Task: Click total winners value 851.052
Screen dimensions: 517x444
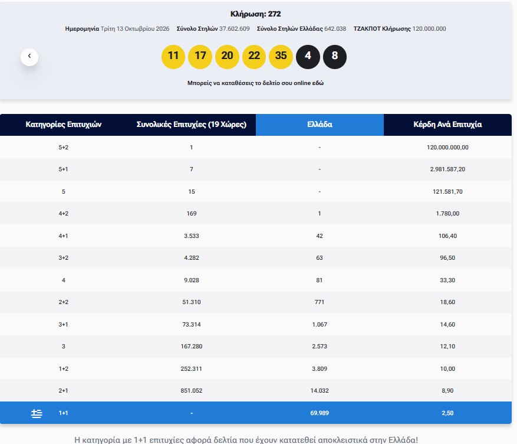Action: [x=192, y=390]
